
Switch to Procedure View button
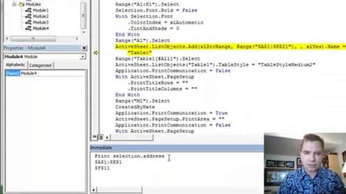tap(94, 137)
